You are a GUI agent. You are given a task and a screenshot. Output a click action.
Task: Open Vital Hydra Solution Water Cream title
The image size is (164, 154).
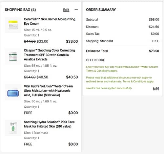click(x=48, y=91)
